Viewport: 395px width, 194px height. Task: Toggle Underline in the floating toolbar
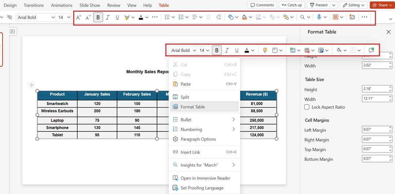[237, 51]
